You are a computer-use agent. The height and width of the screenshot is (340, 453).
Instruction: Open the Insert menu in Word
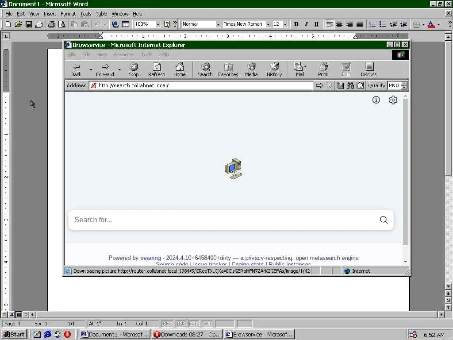point(50,14)
